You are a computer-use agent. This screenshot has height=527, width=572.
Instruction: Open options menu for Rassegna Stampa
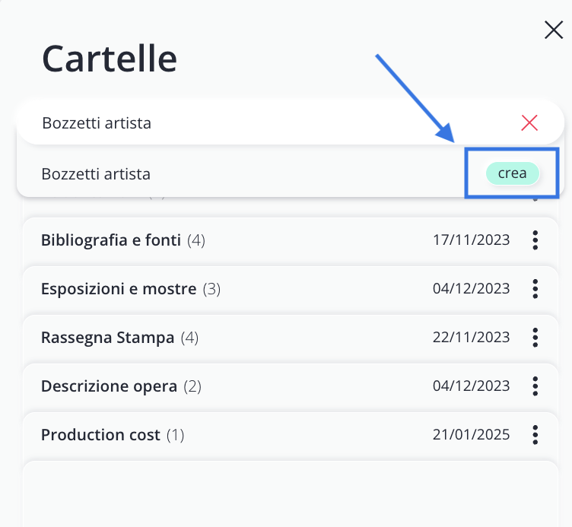(x=535, y=338)
